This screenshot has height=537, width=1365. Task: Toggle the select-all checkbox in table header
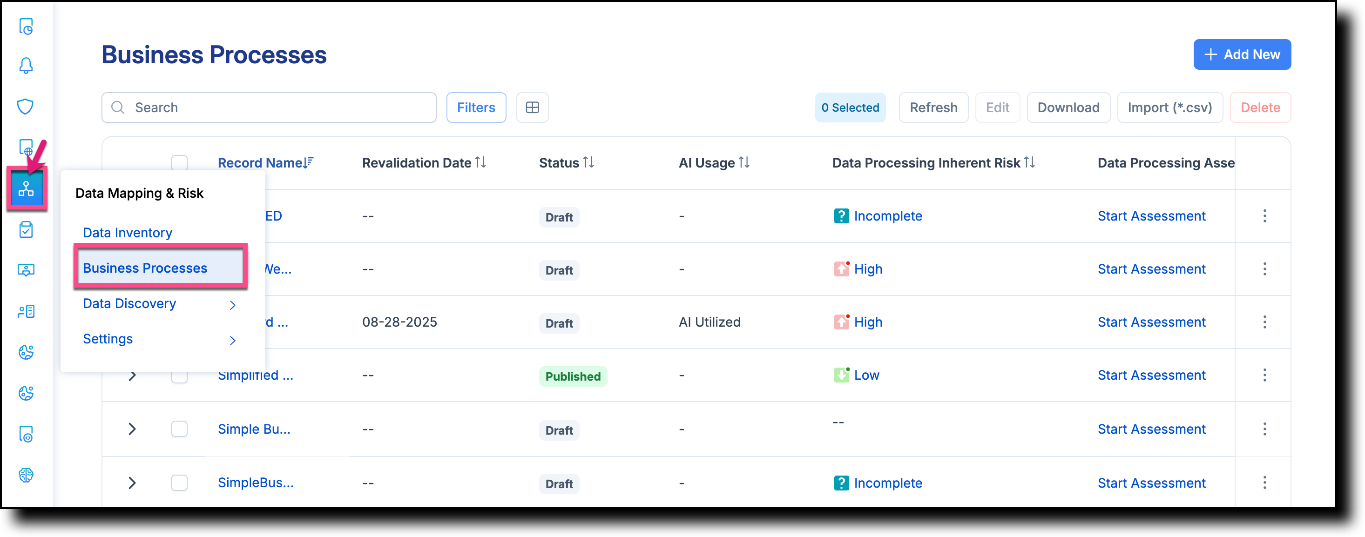[x=179, y=162]
